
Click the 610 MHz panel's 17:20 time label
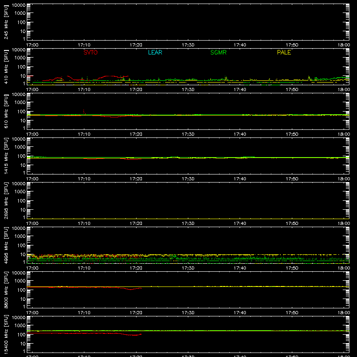tap(136, 134)
